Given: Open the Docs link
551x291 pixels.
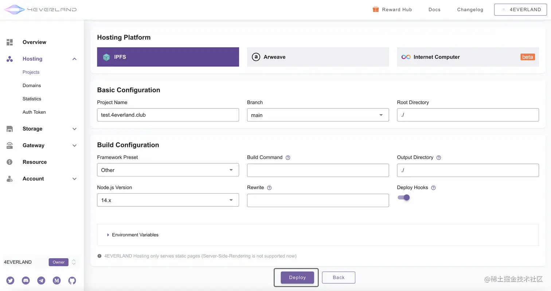Looking at the screenshot, I should [434, 9].
